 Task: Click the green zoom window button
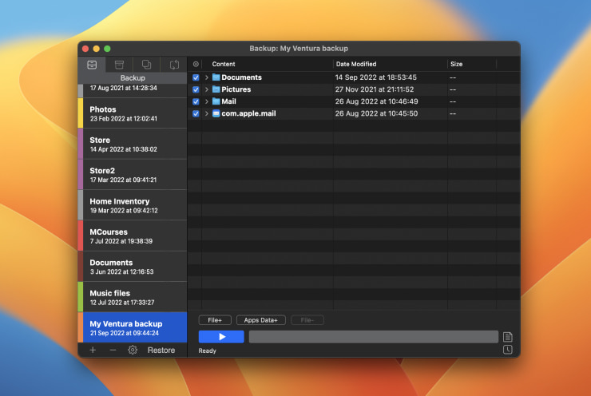107,49
